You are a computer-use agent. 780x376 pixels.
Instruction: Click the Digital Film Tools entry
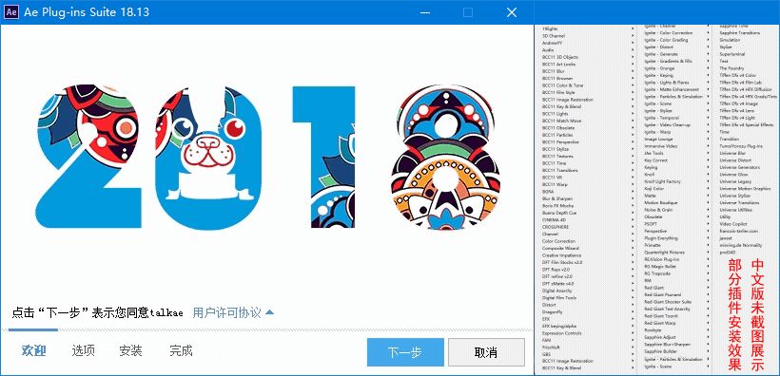(x=559, y=297)
